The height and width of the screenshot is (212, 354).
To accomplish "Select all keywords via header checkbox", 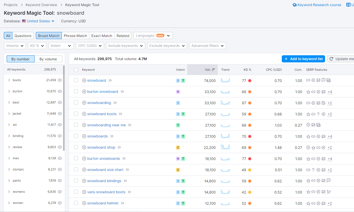I will click(x=76, y=69).
